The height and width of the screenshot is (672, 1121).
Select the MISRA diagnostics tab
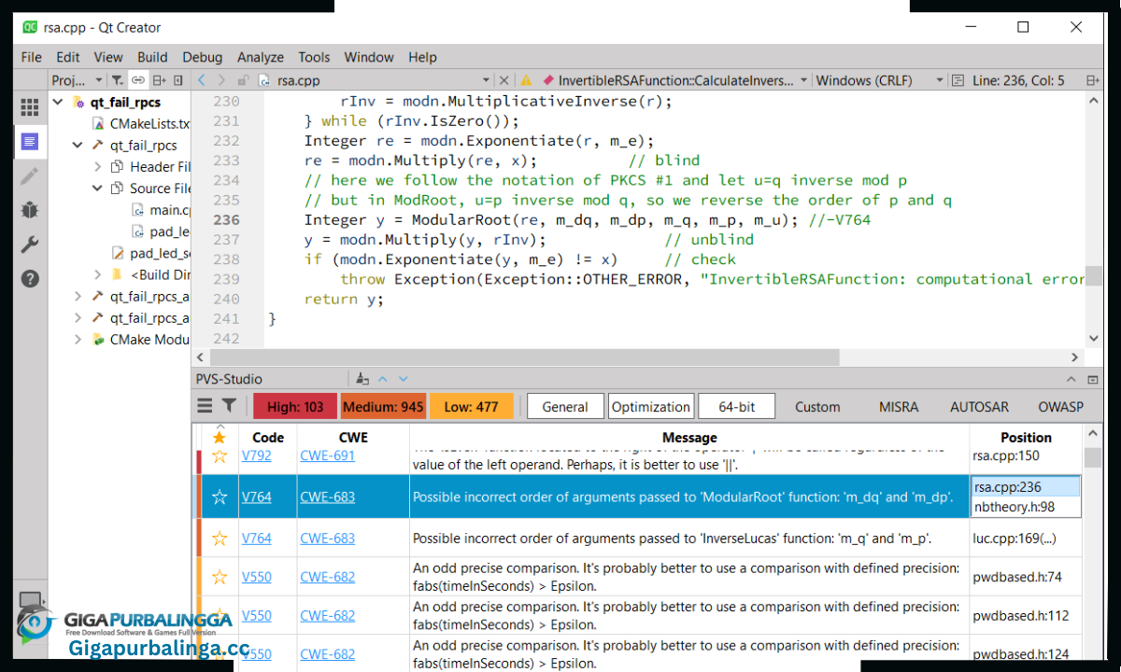point(899,407)
